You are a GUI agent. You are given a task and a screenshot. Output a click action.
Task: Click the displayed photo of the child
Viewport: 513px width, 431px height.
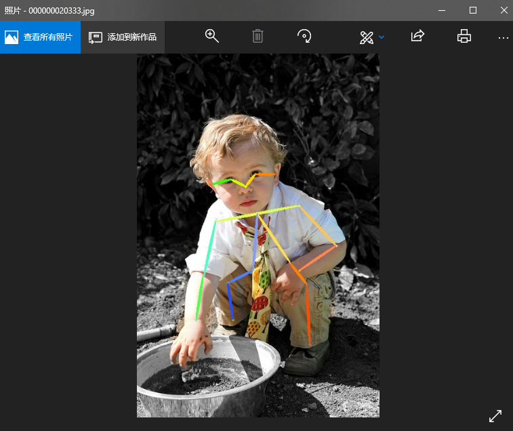point(258,236)
